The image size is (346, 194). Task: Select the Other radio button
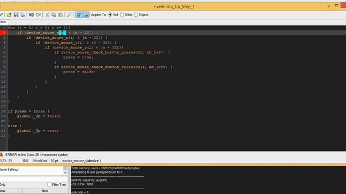[122, 15]
